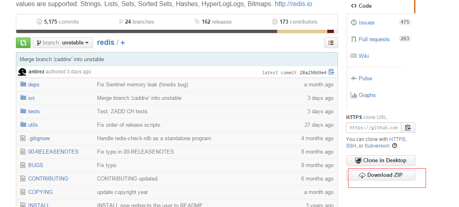Image resolution: width=459 pixels, height=207 pixels.
Task: Open the deps folder
Action: (x=34, y=85)
